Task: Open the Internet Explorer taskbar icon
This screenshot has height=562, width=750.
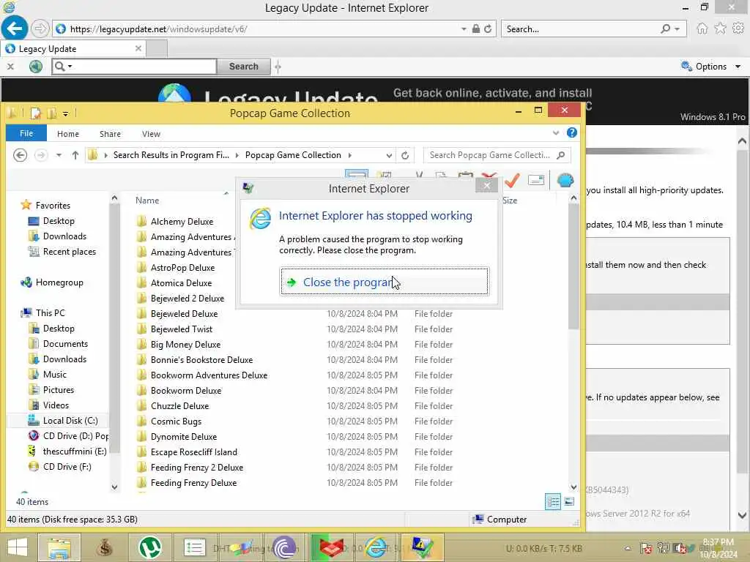Action: coord(376,547)
